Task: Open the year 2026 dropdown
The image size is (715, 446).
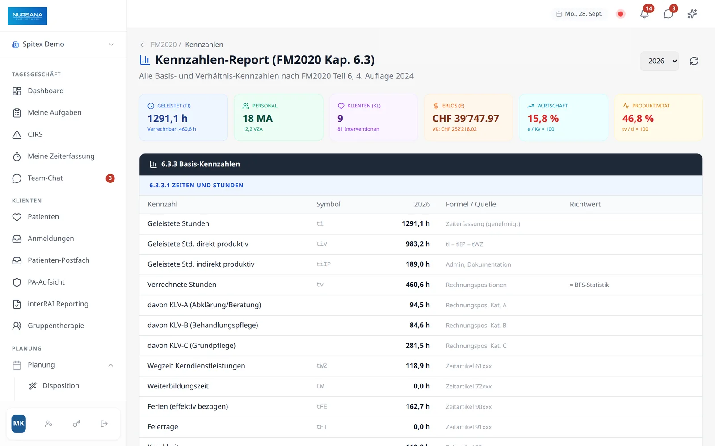Action: (660, 61)
